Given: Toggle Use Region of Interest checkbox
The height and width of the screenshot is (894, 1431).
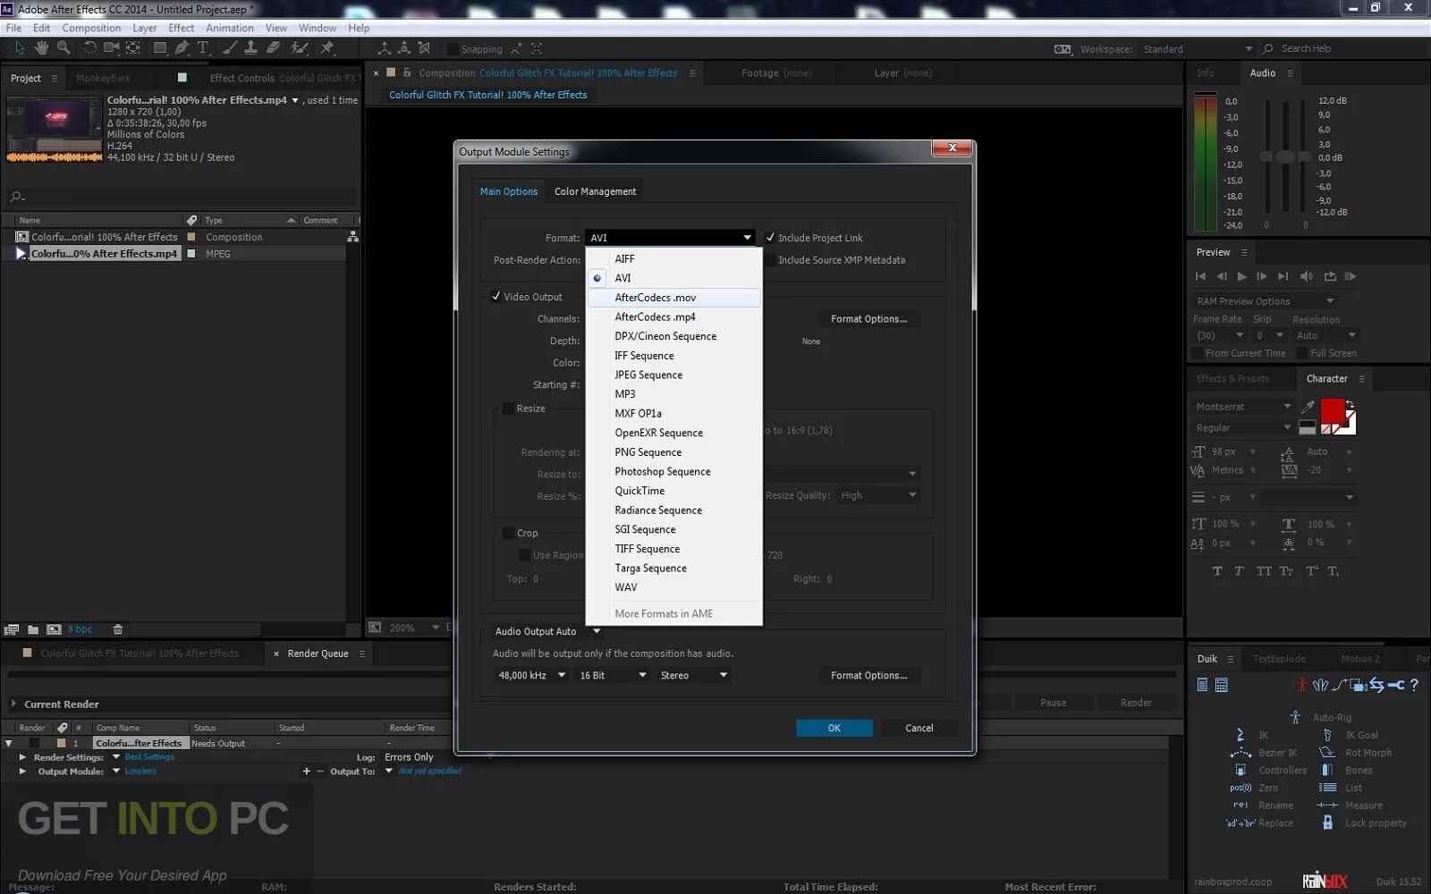Looking at the screenshot, I should (x=525, y=555).
